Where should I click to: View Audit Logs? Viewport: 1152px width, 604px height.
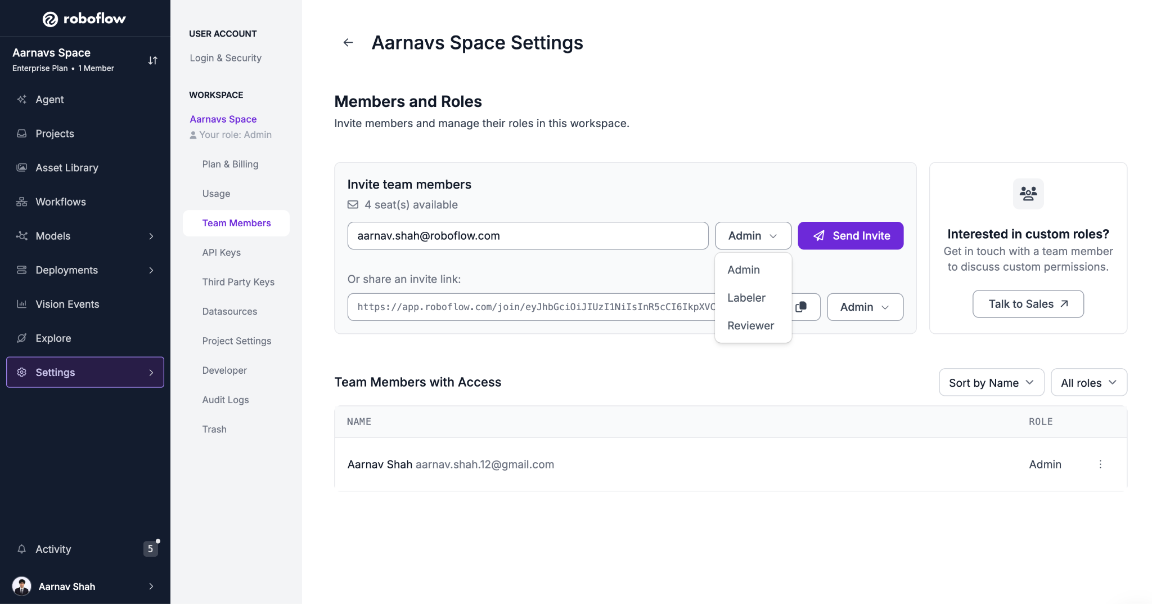225,400
